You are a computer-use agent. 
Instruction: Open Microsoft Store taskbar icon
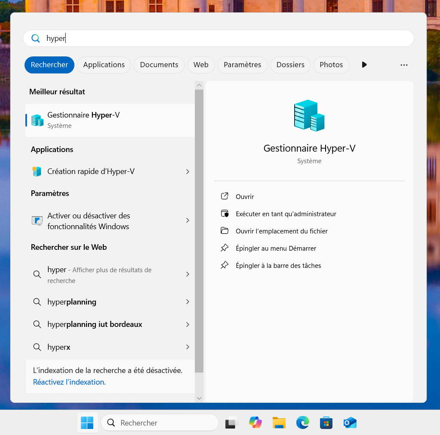326,423
